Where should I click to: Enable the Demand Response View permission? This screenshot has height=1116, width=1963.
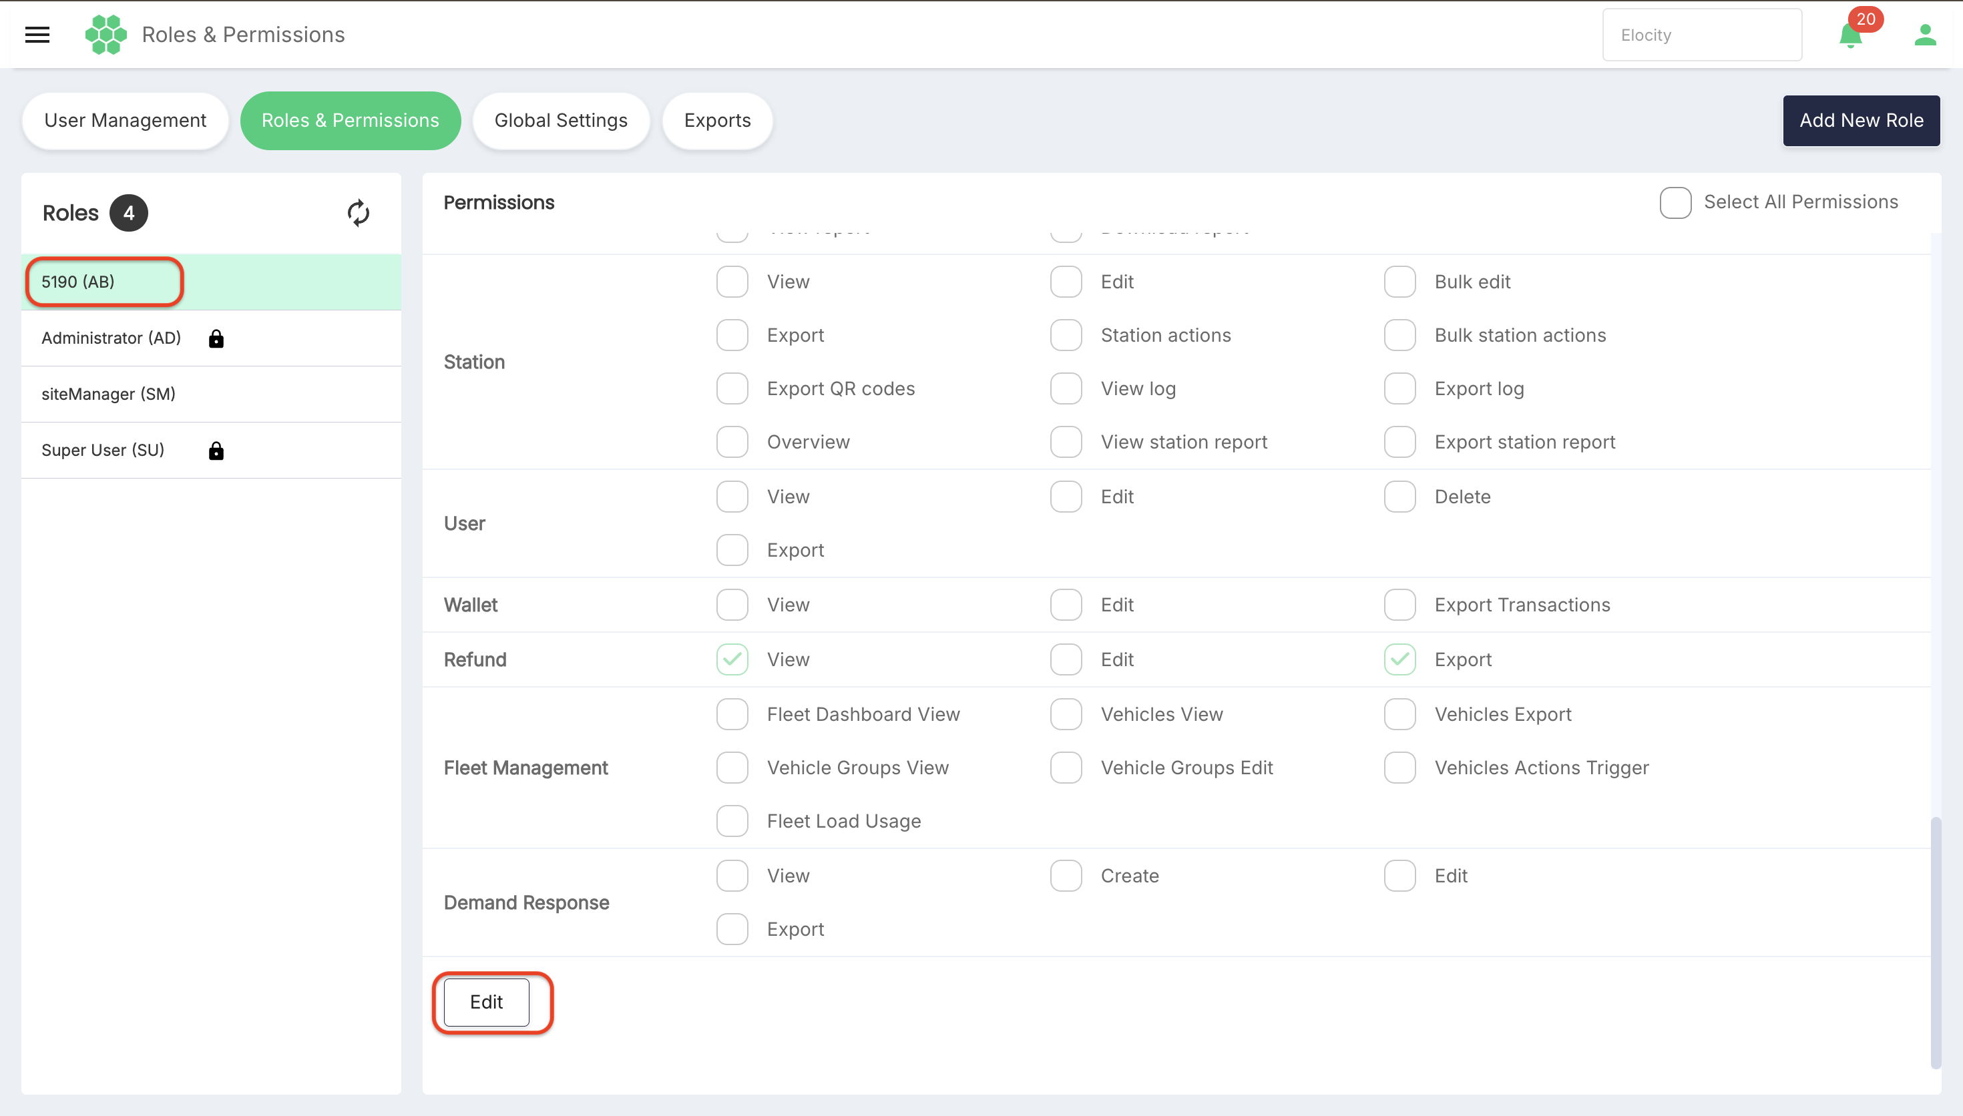tap(732, 876)
